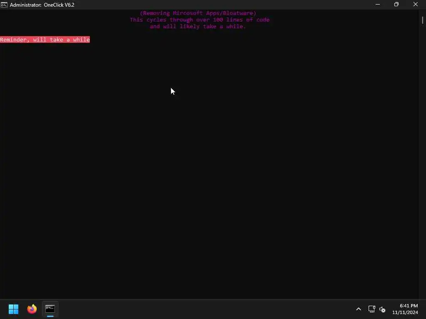This screenshot has height=319, width=426.
Task: Open the clock showing 6:41 PM
Action: 405,309
